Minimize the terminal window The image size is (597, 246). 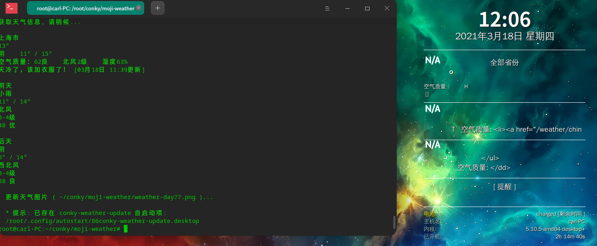point(347,8)
